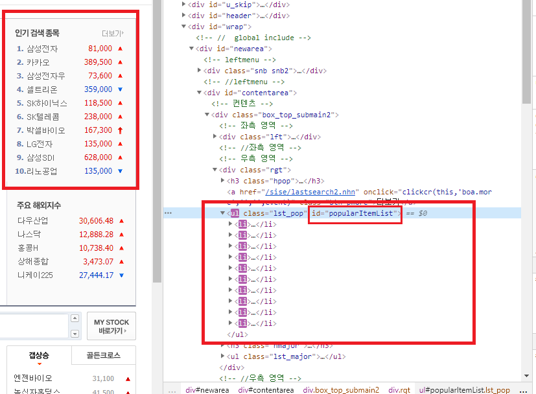The height and width of the screenshot is (394, 536).
Task: Select div#contentarea in the breadcrumb bar
Action: point(266,390)
